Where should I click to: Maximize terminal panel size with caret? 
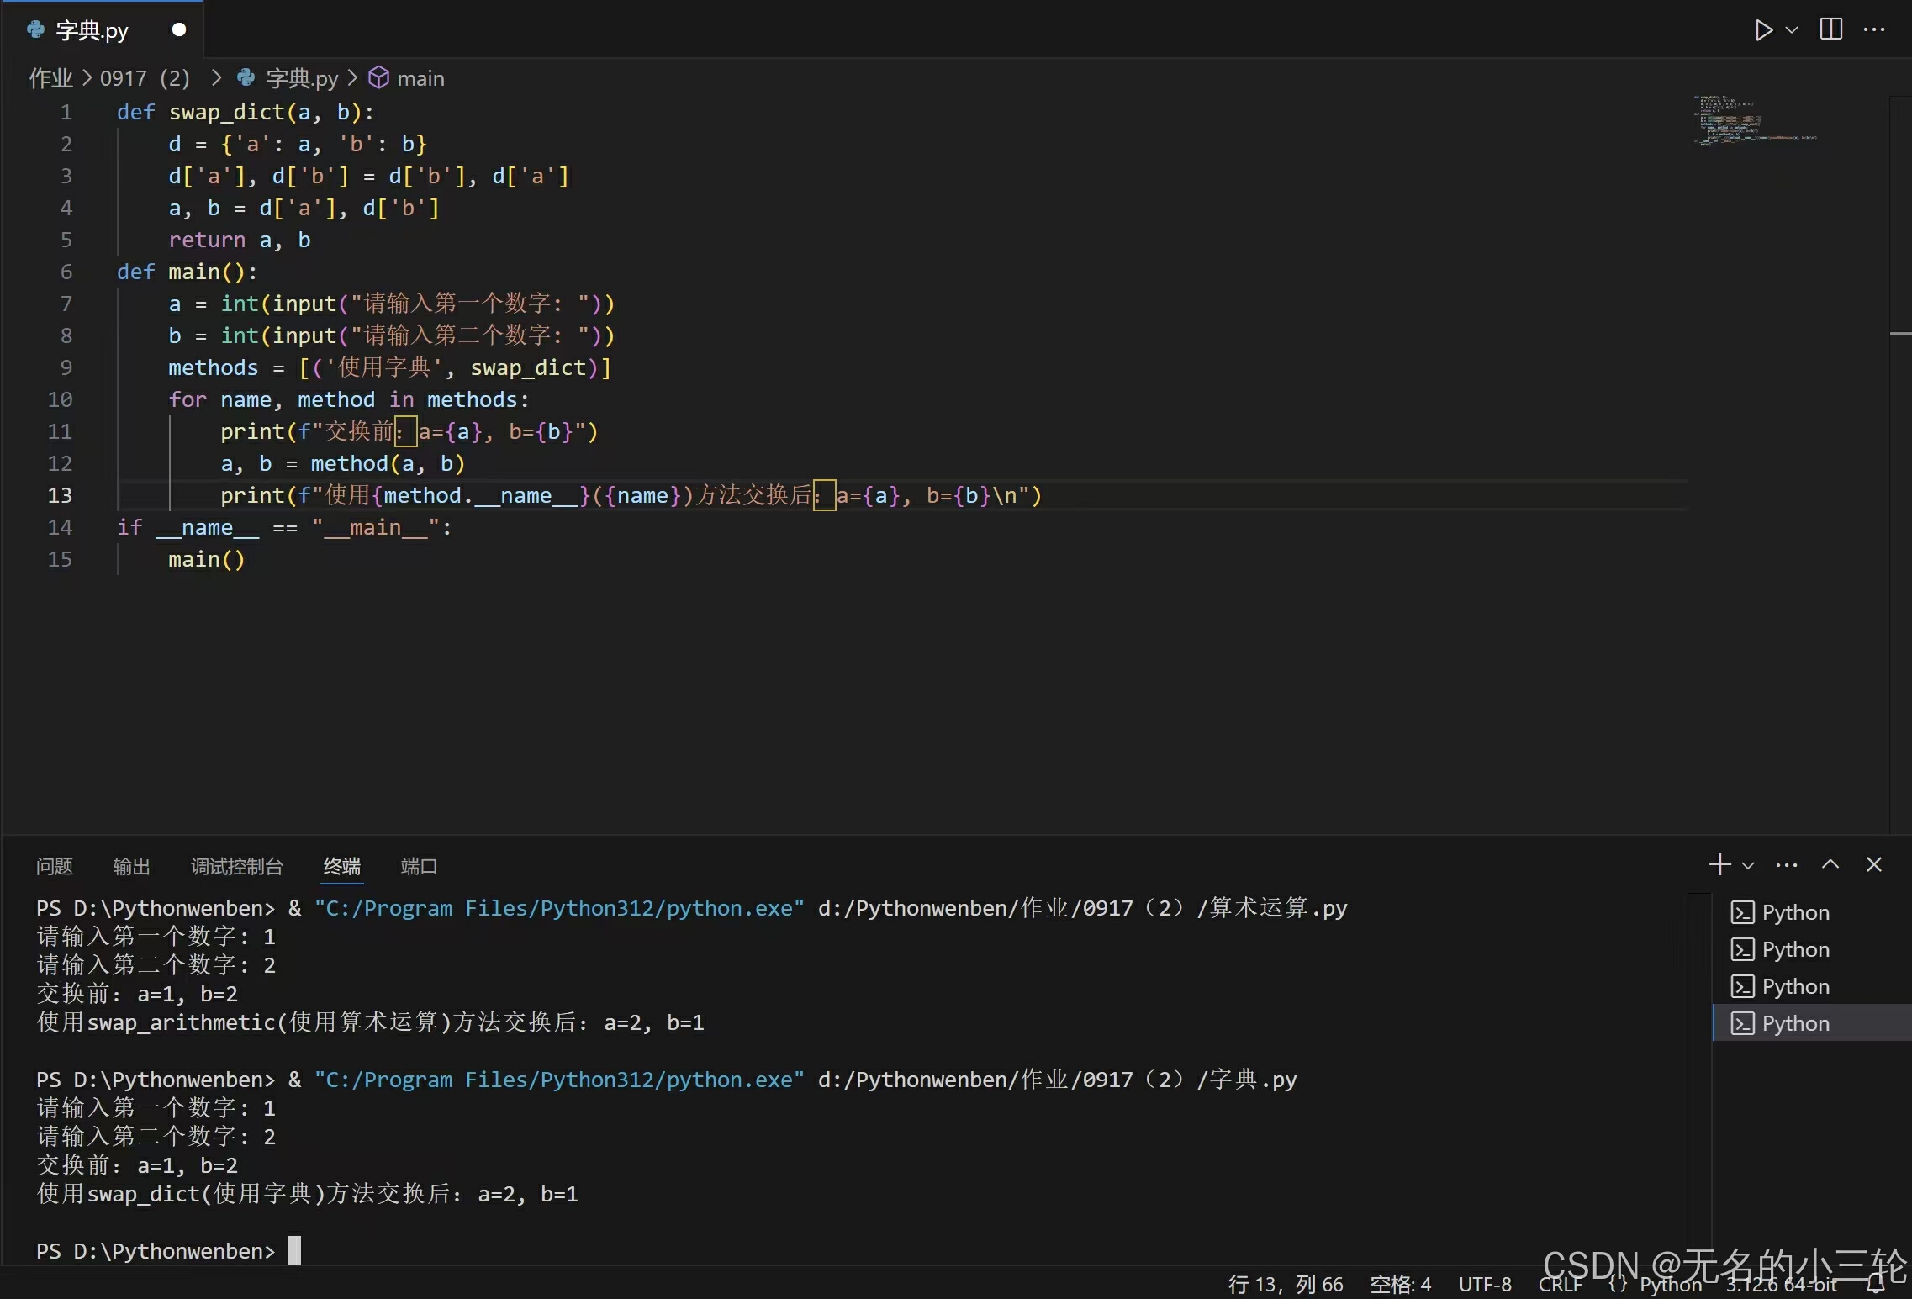1830,864
